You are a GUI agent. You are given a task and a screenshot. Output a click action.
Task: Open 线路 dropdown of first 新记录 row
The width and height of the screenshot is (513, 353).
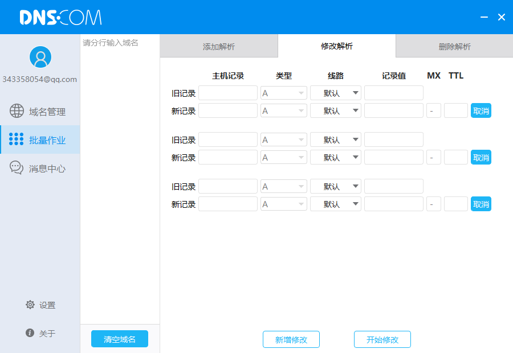tap(336, 111)
